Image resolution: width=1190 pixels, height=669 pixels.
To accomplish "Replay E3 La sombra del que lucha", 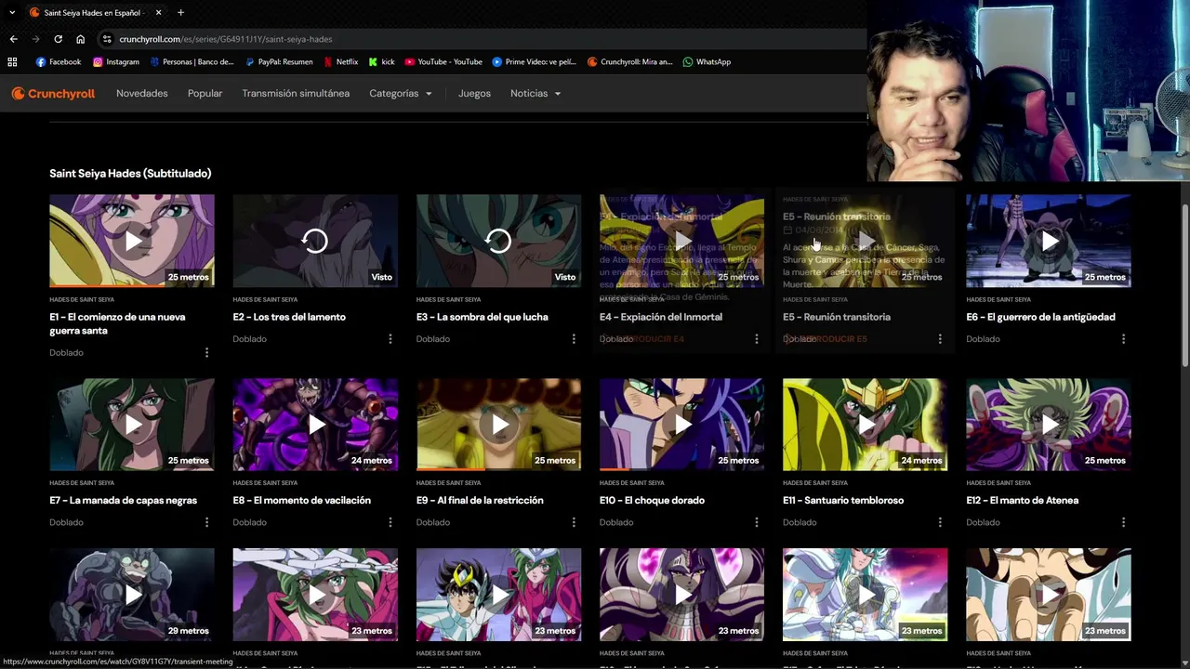I will (498, 242).
